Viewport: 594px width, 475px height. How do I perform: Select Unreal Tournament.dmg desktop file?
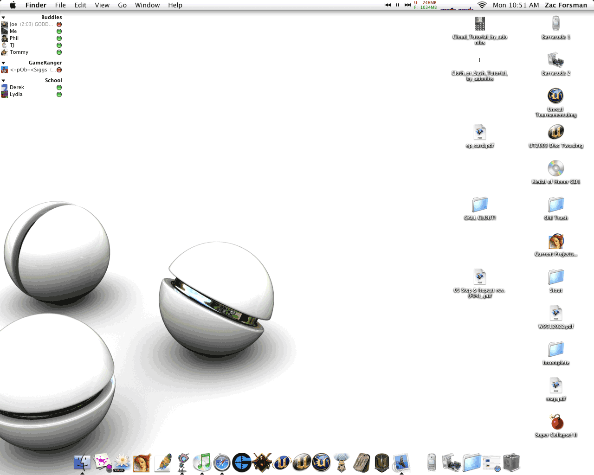[556, 103]
